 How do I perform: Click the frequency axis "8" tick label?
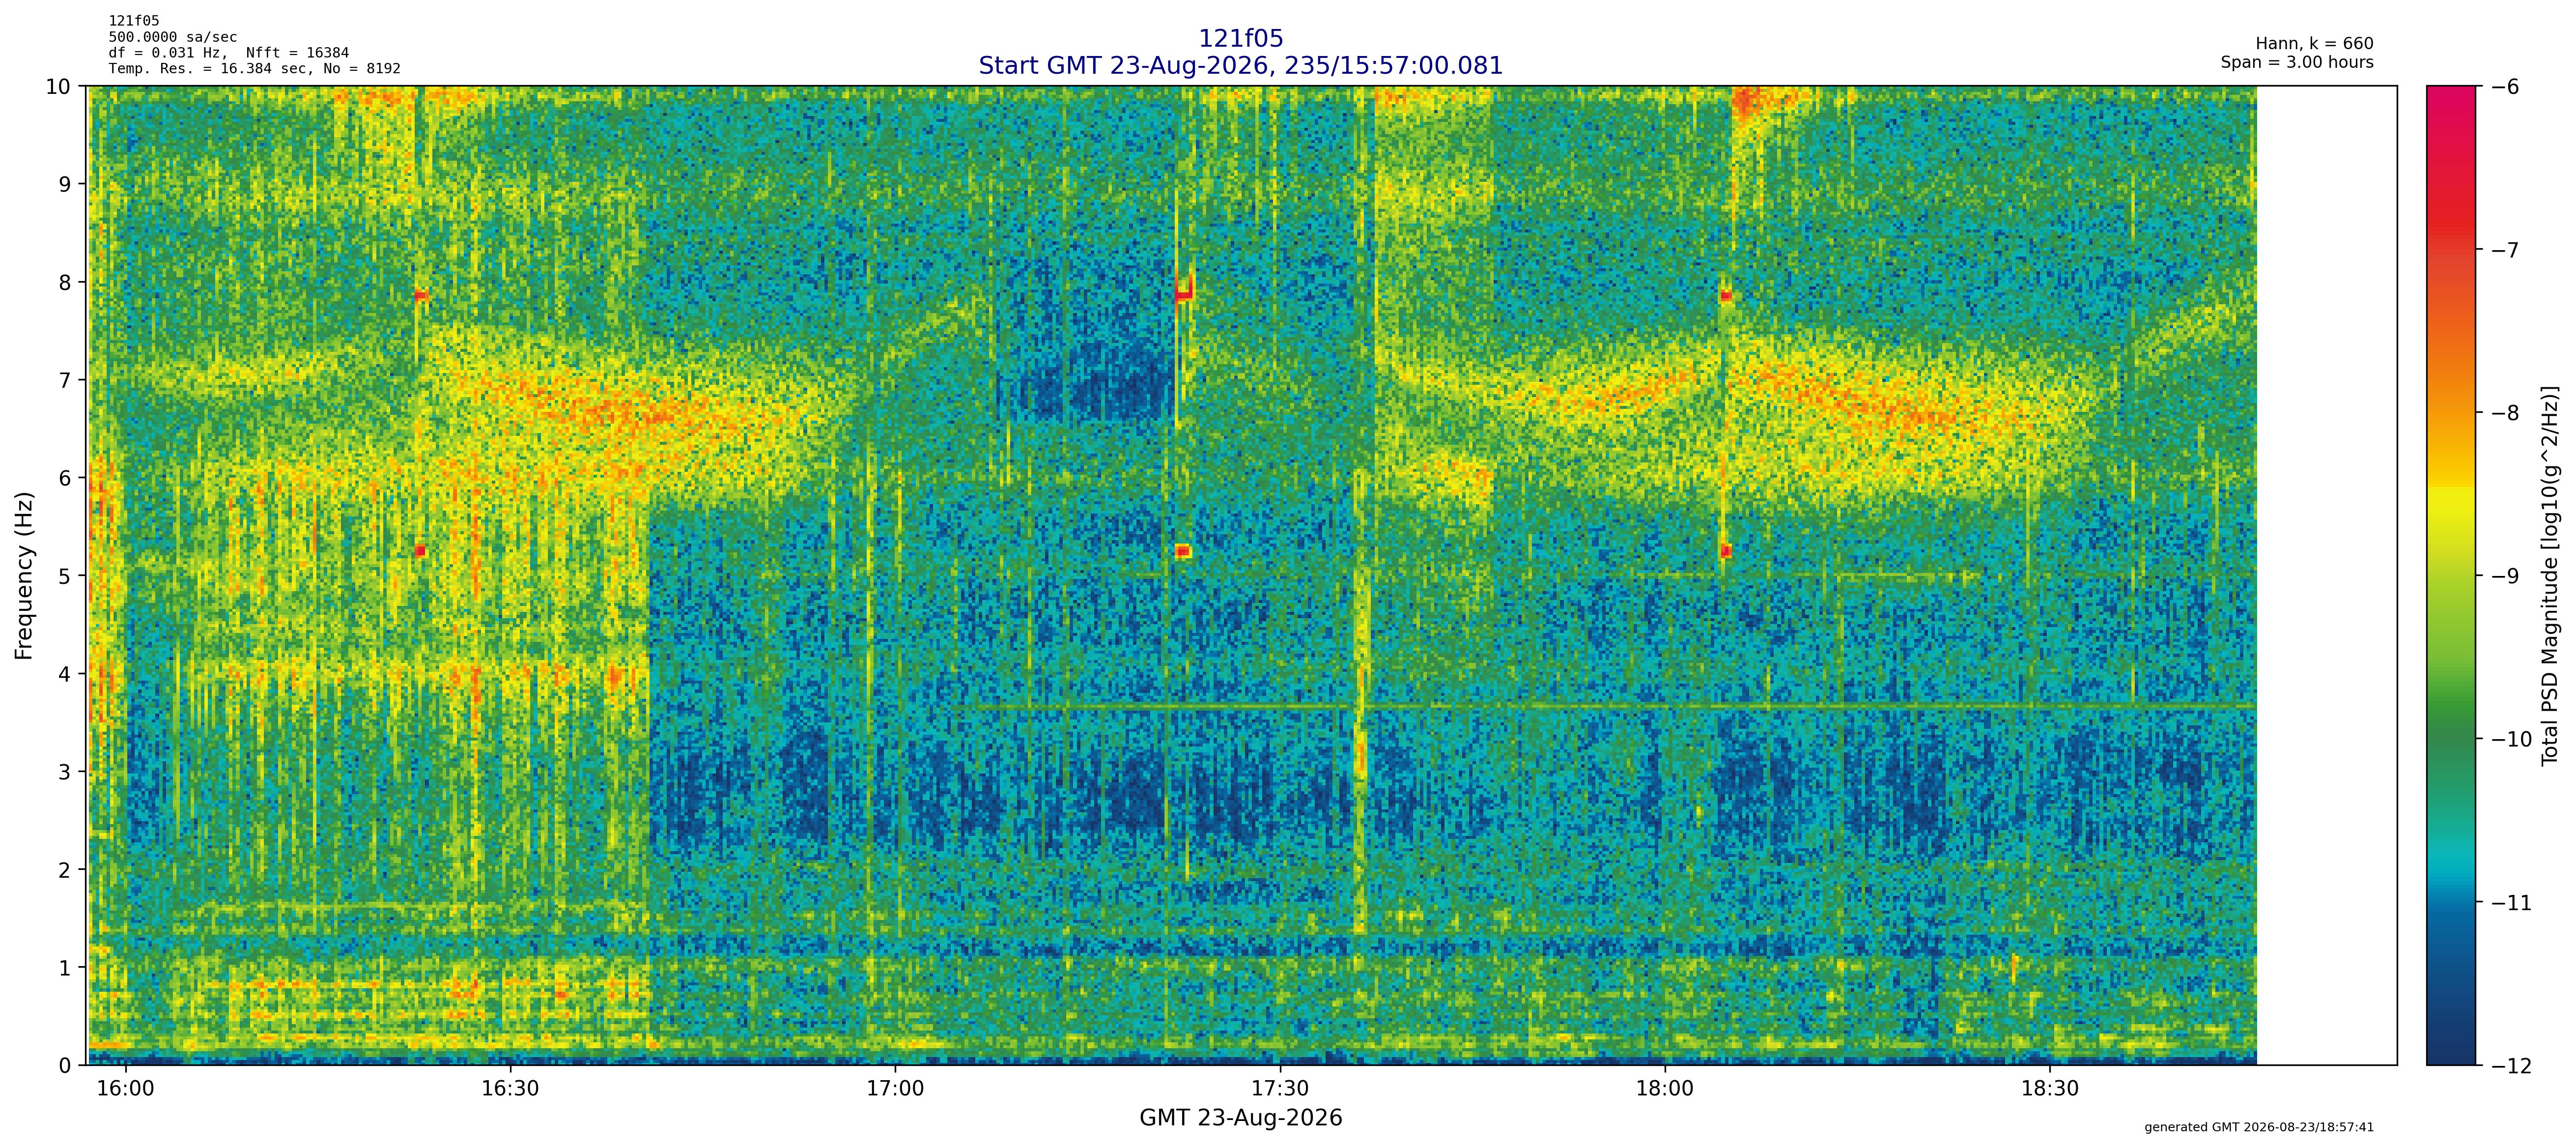pyautogui.click(x=65, y=283)
